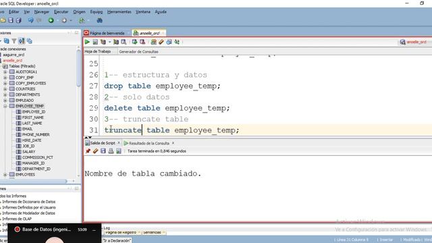Click the grey Forward navigation icon

[x=64, y=20]
